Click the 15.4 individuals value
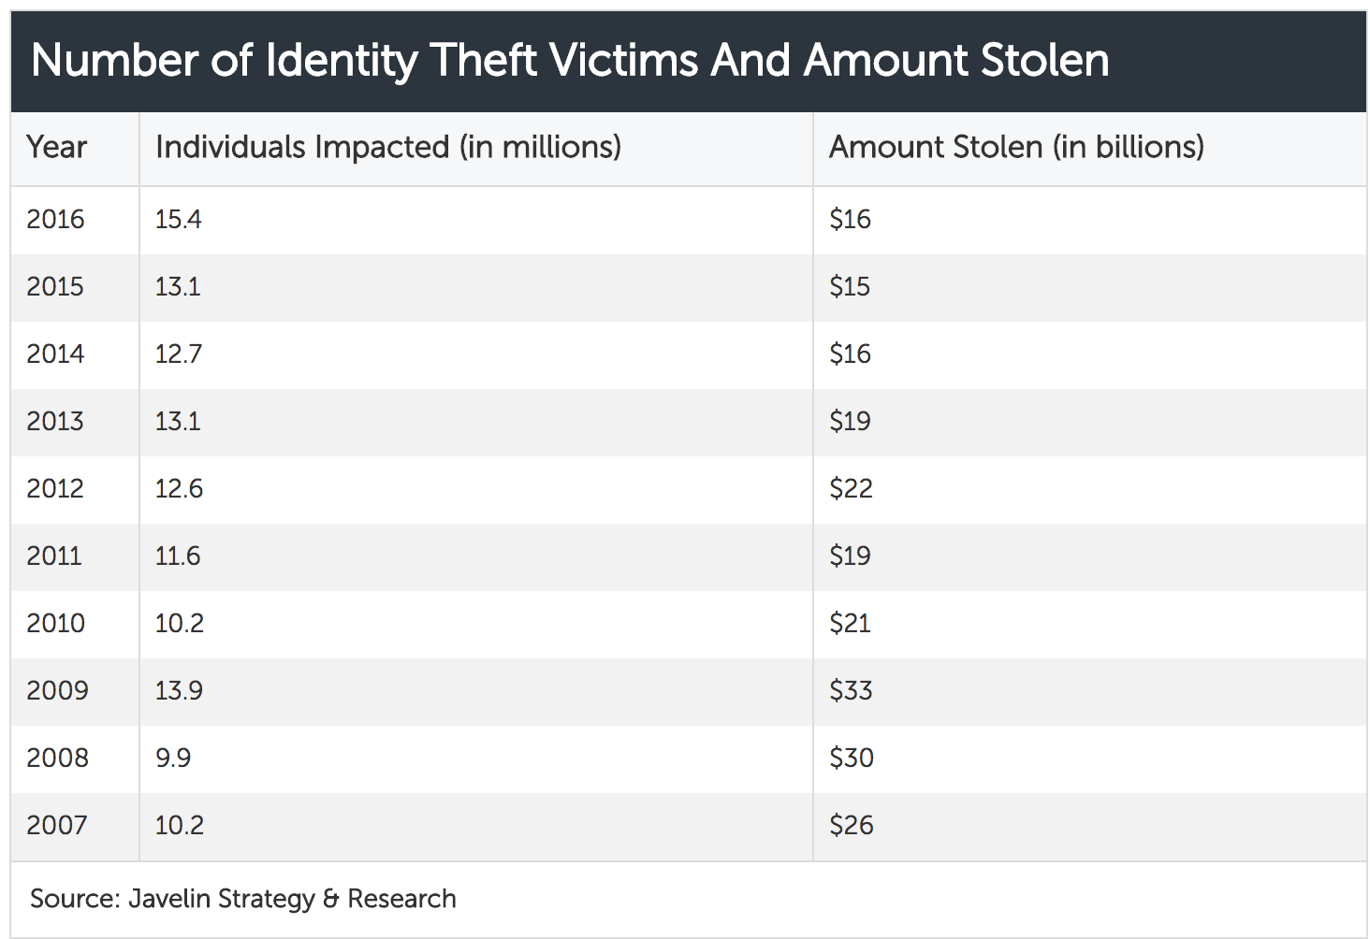 pyautogui.click(x=178, y=219)
